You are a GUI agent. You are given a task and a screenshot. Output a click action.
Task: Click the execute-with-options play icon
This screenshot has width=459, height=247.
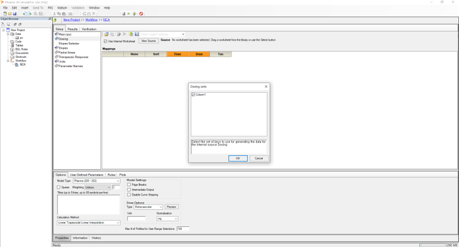point(135,14)
